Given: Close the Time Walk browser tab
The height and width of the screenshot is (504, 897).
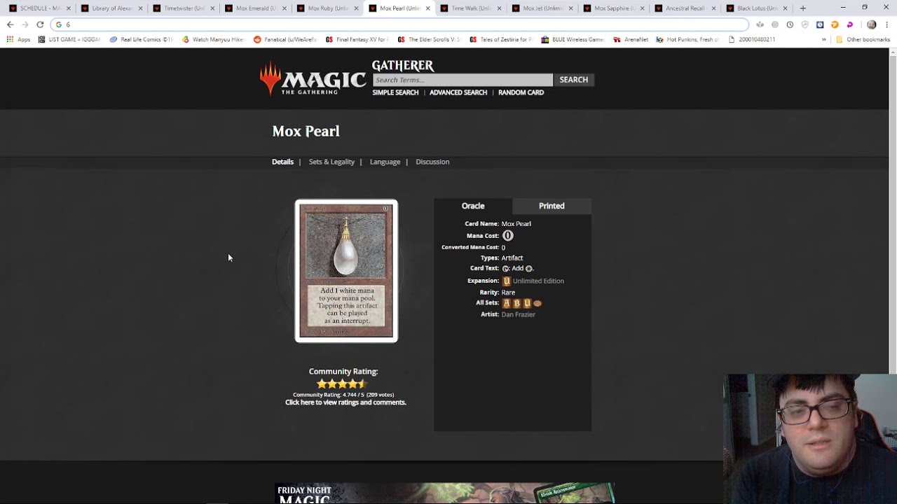Looking at the screenshot, I should (500, 8).
